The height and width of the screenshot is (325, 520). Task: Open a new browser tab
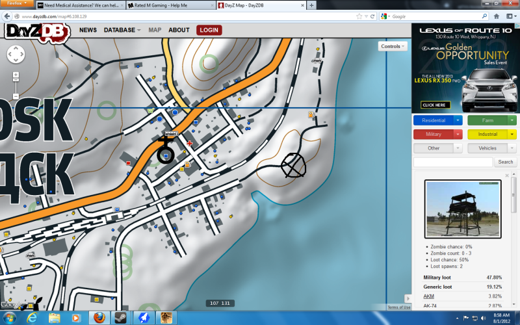(x=312, y=5)
